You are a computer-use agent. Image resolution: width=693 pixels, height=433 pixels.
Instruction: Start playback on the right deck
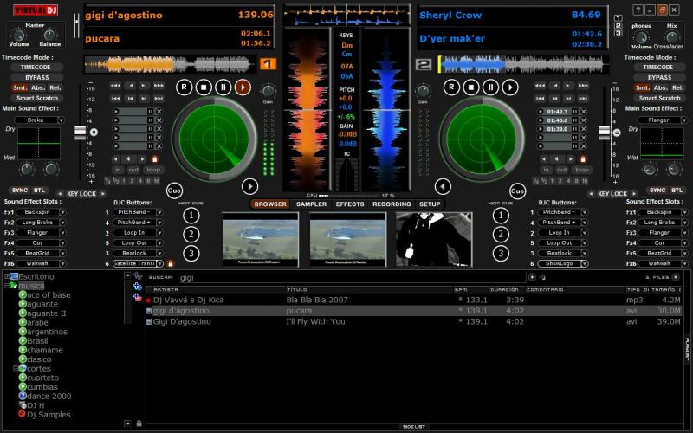[x=509, y=87]
